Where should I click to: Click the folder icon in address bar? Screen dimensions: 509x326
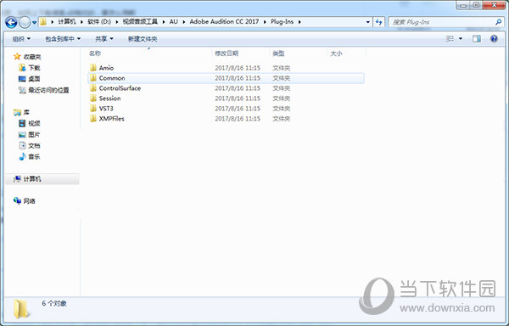(43, 22)
